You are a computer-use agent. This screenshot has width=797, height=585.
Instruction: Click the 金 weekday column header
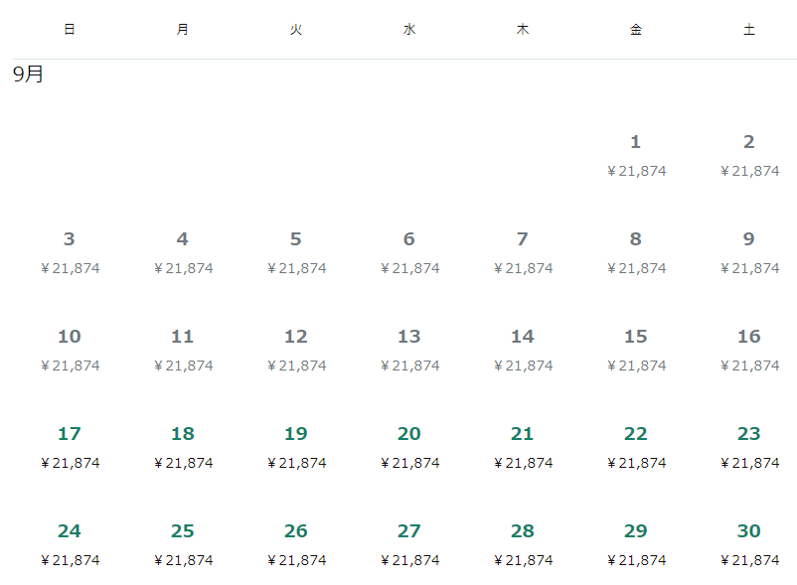tap(636, 30)
